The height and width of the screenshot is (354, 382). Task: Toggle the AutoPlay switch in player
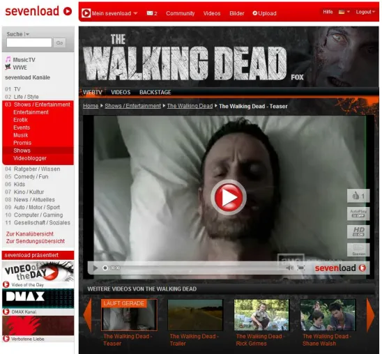[358, 213]
